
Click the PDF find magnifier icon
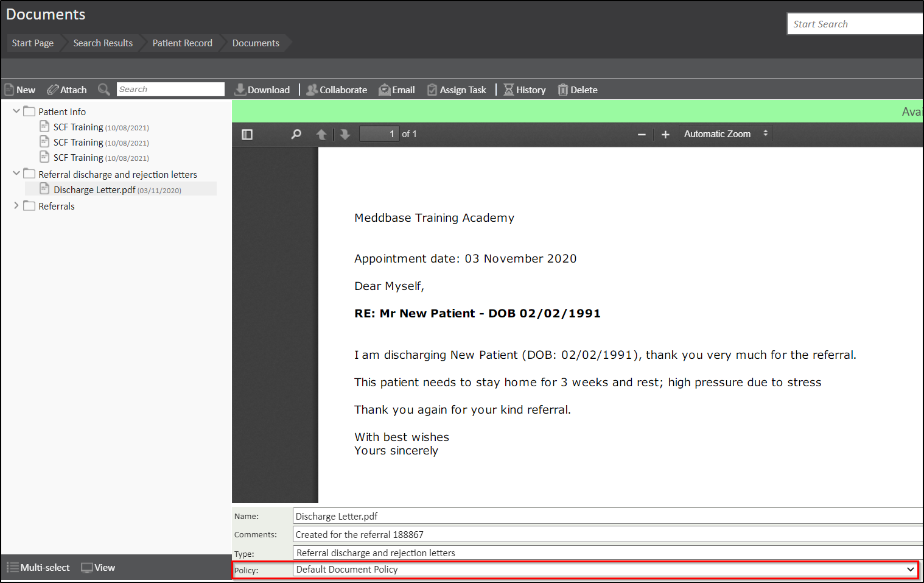(x=296, y=134)
